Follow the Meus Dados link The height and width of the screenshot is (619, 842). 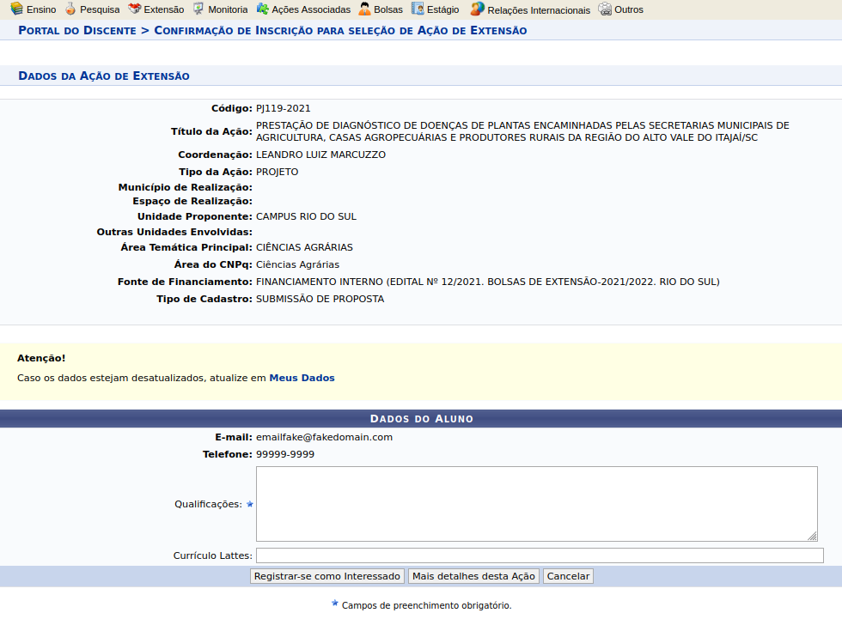point(302,378)
